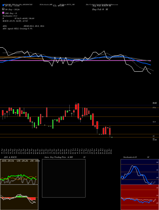The image size is (159, 210).
Task: Click the last candlestick at 48 level
Action: tap(112, 137)
